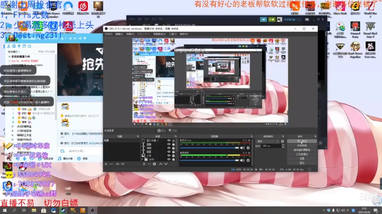Hide the window capture source via its eye icon
This screenshot has height=214, width=382.
[x=169, y=140]
